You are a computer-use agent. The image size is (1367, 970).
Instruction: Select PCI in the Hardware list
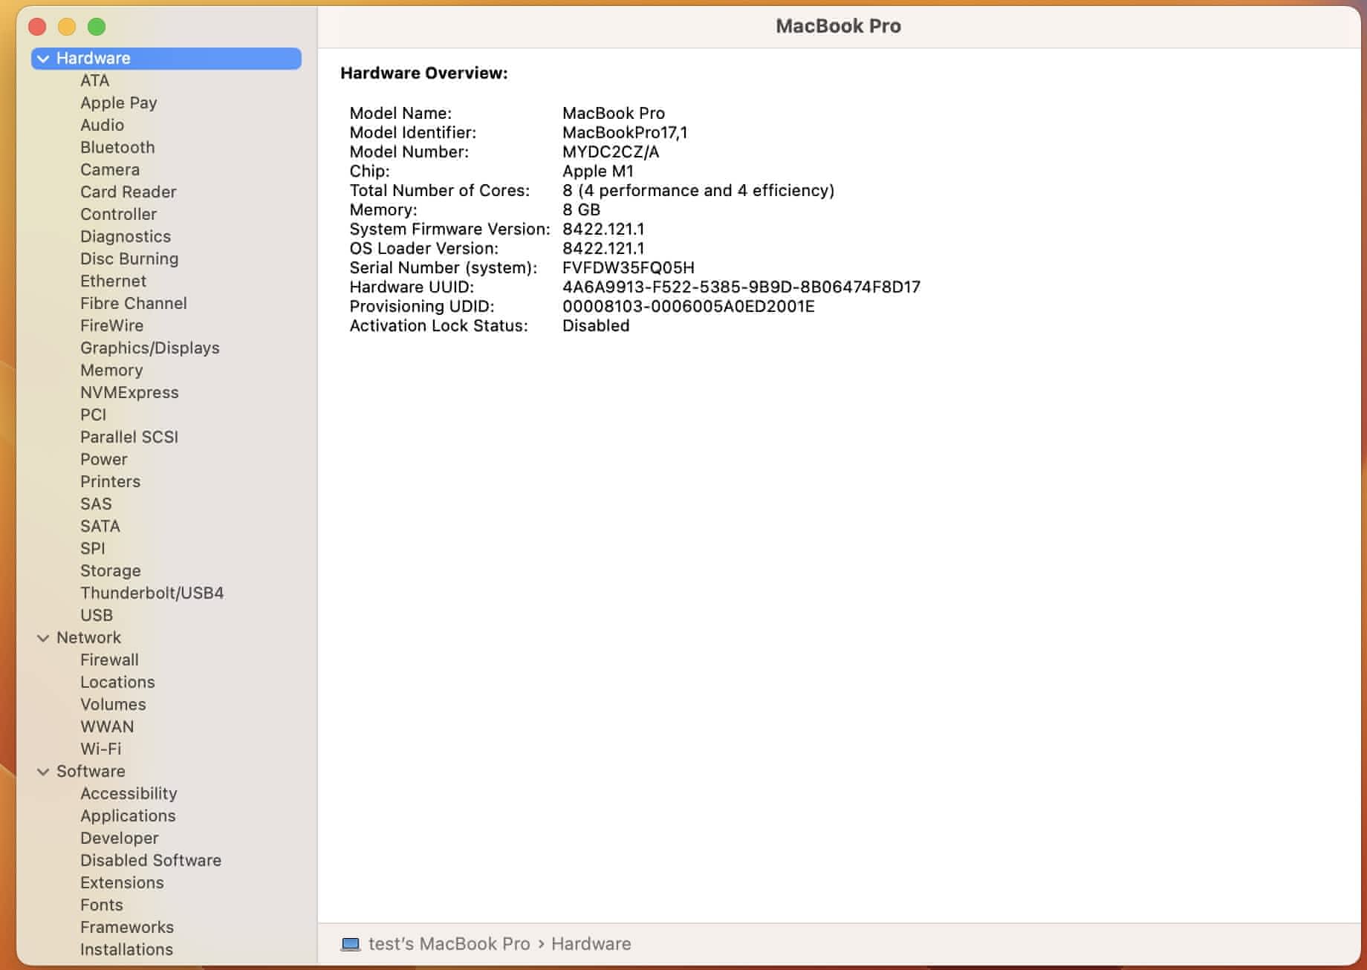(x=94, y=414)
